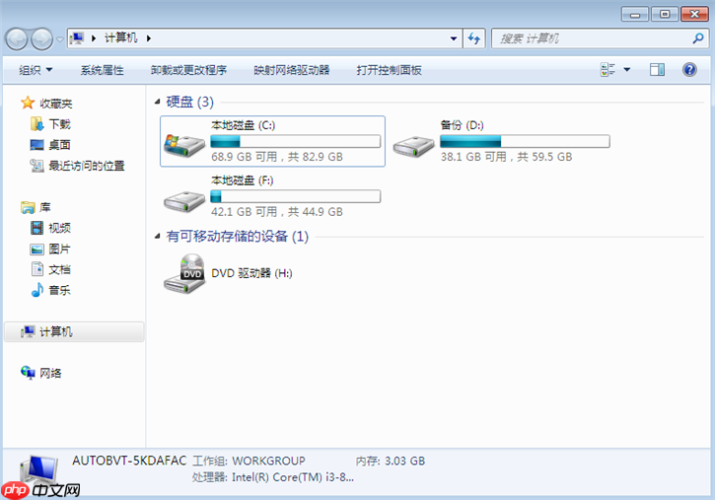Click the F: drive capacity bar
Viewport: 715px width, 500px height.
(296, 196)
